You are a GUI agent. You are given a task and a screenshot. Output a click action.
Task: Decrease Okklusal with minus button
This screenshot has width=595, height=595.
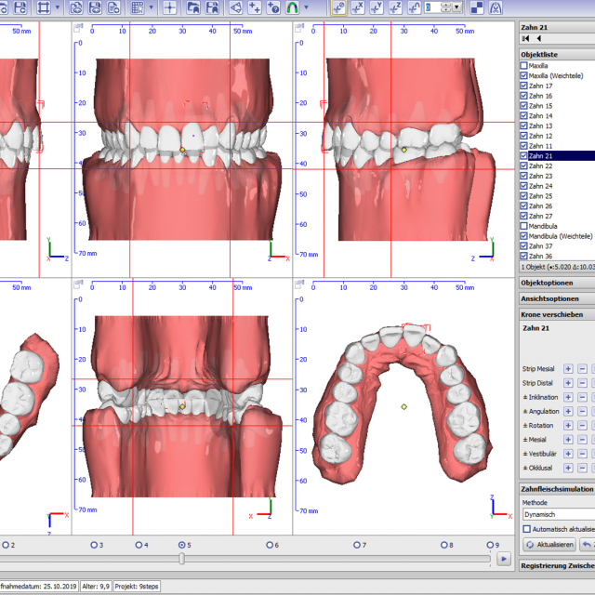click(583, 467)
